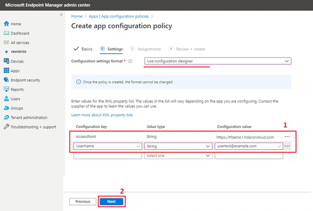Click 'Apps | App configuration policies' breadcrumb
The width and height of the screenshot is (313, 211).
tap(119, 16)
